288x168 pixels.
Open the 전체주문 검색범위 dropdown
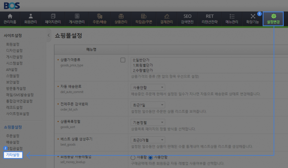pos(148,105)
